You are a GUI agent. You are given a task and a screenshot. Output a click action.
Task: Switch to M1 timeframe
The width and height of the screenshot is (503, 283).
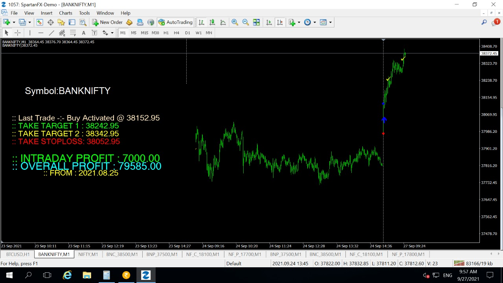point(123,33)
